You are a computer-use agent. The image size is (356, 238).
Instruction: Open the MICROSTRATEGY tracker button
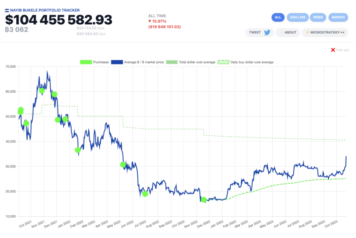click(325, 32)
